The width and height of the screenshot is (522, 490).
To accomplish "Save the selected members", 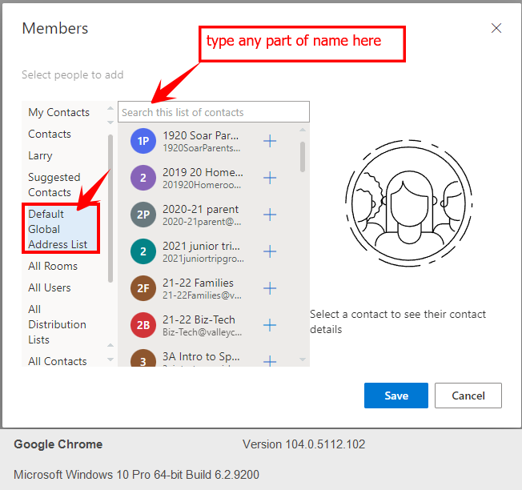I will 396,396.
